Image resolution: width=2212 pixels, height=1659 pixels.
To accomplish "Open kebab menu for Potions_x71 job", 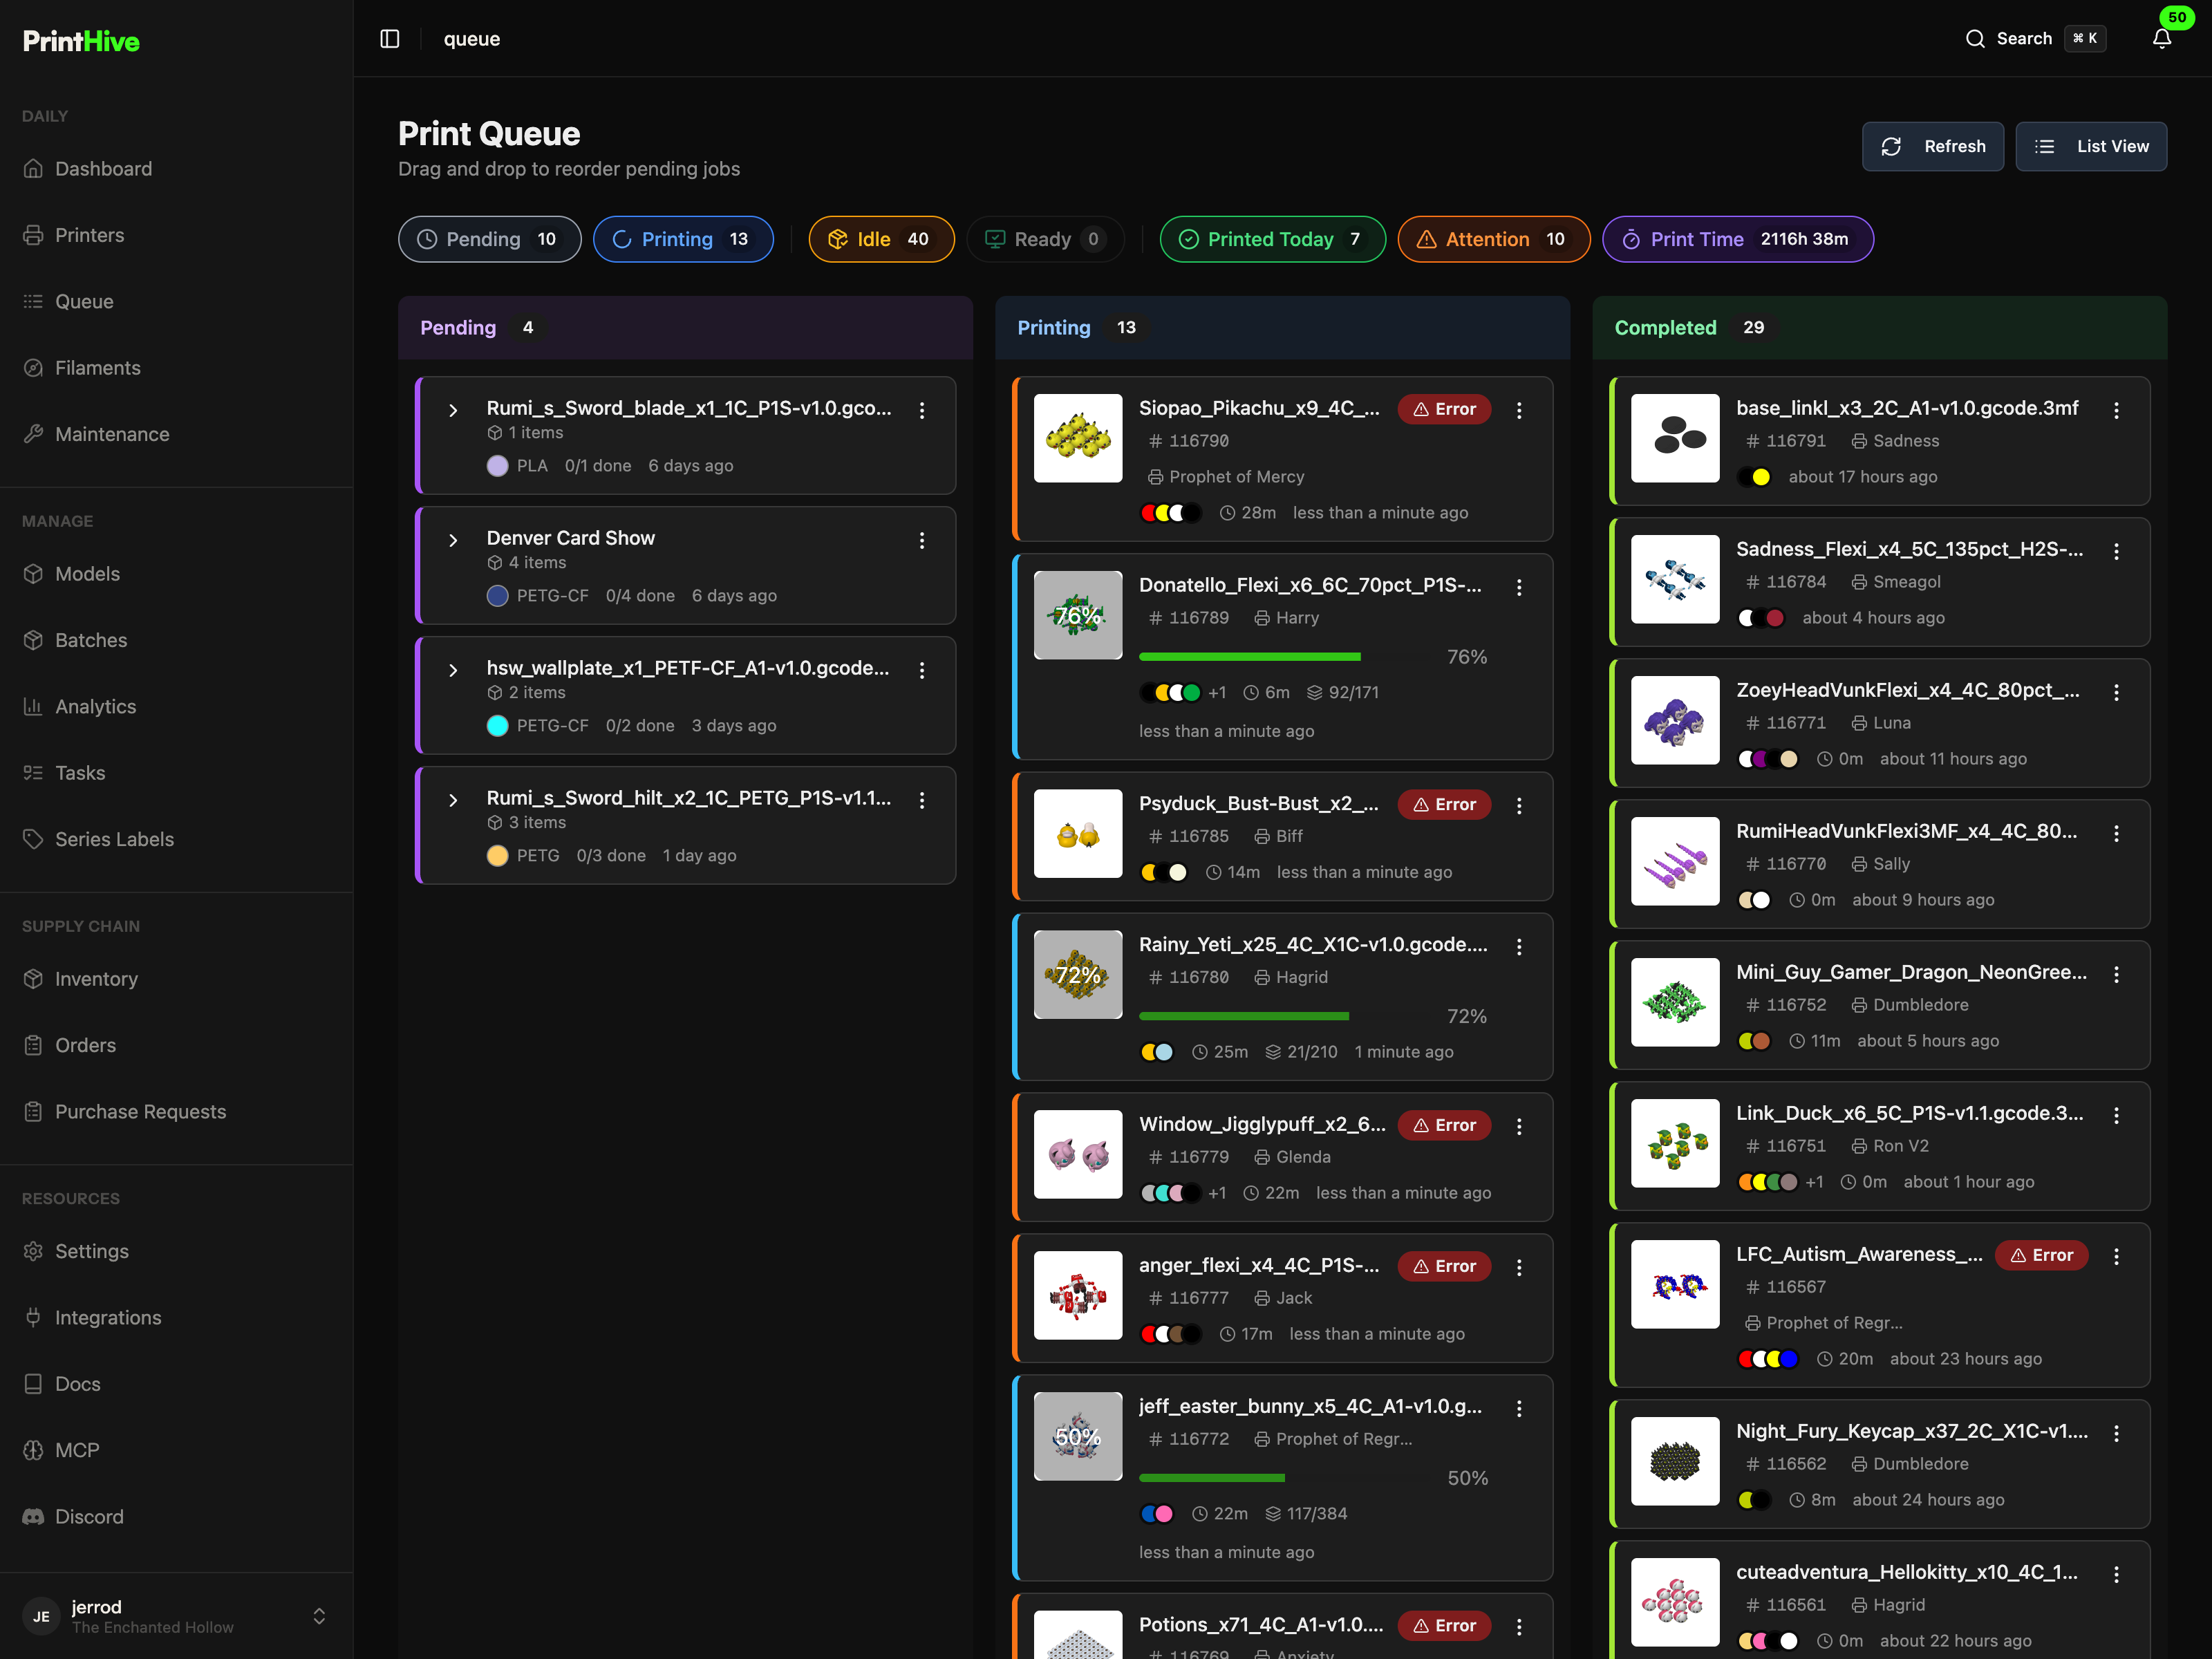I will pos(1519,1627).
